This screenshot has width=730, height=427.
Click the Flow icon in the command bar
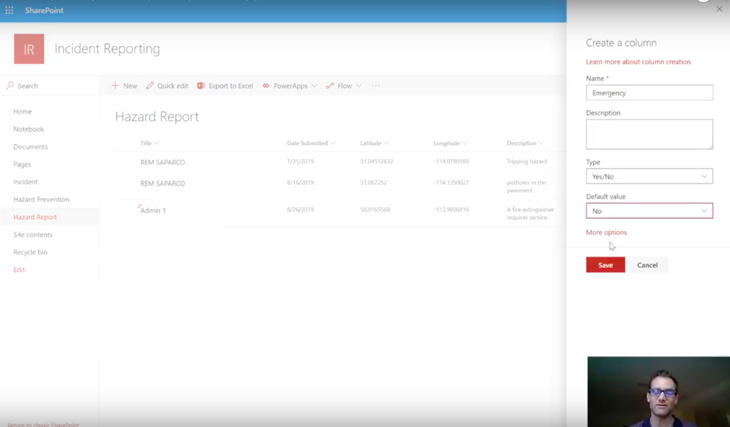click(x=330, y=85)
